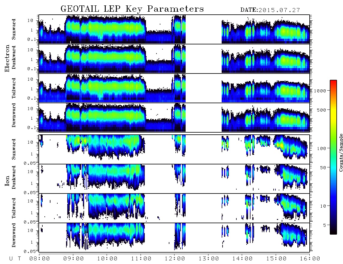The height and width of the screenshot is (264, 343).
Task: Click the "GEOTAIL LEP Key Parameters" title
Action: [132, 9]
